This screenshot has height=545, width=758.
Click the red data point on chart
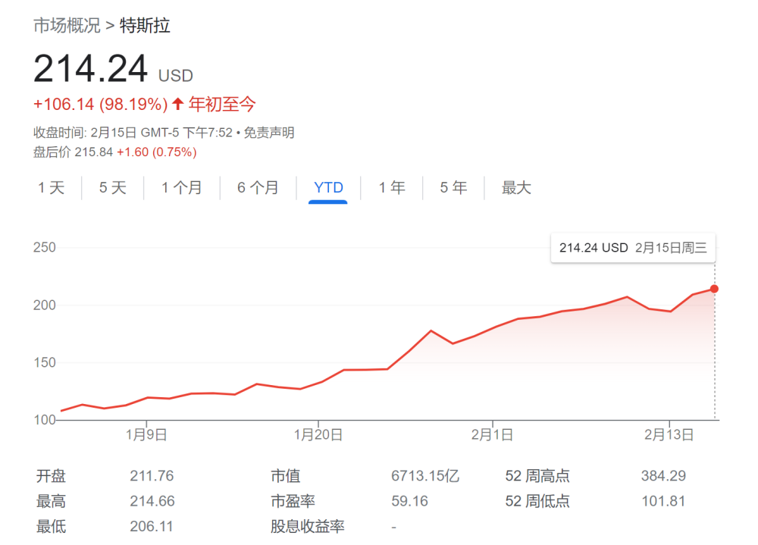tap(714, 289)
